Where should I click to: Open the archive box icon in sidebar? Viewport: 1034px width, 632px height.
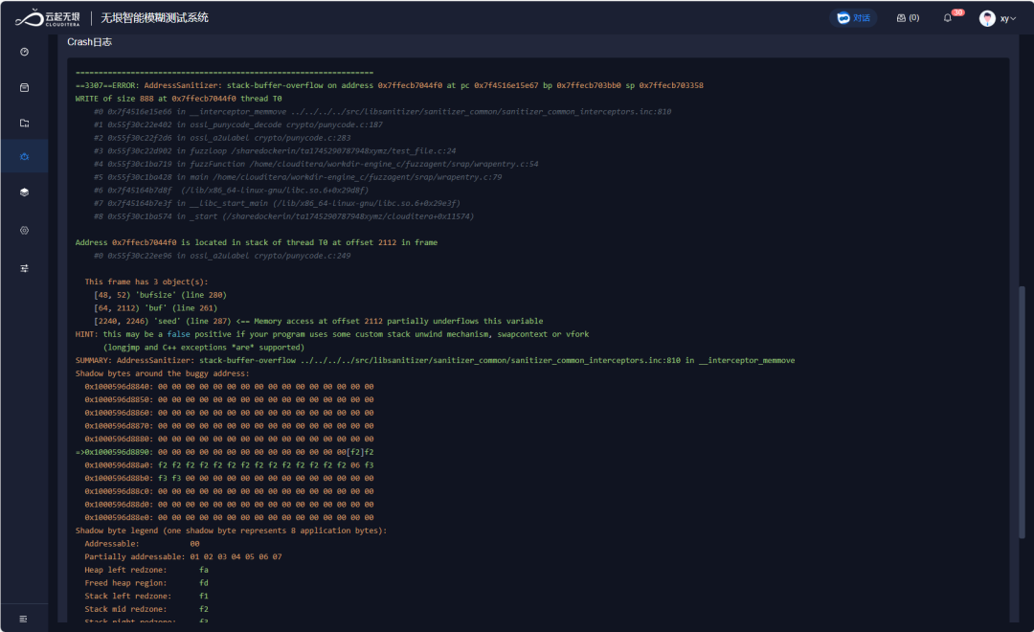coord(24,88)
